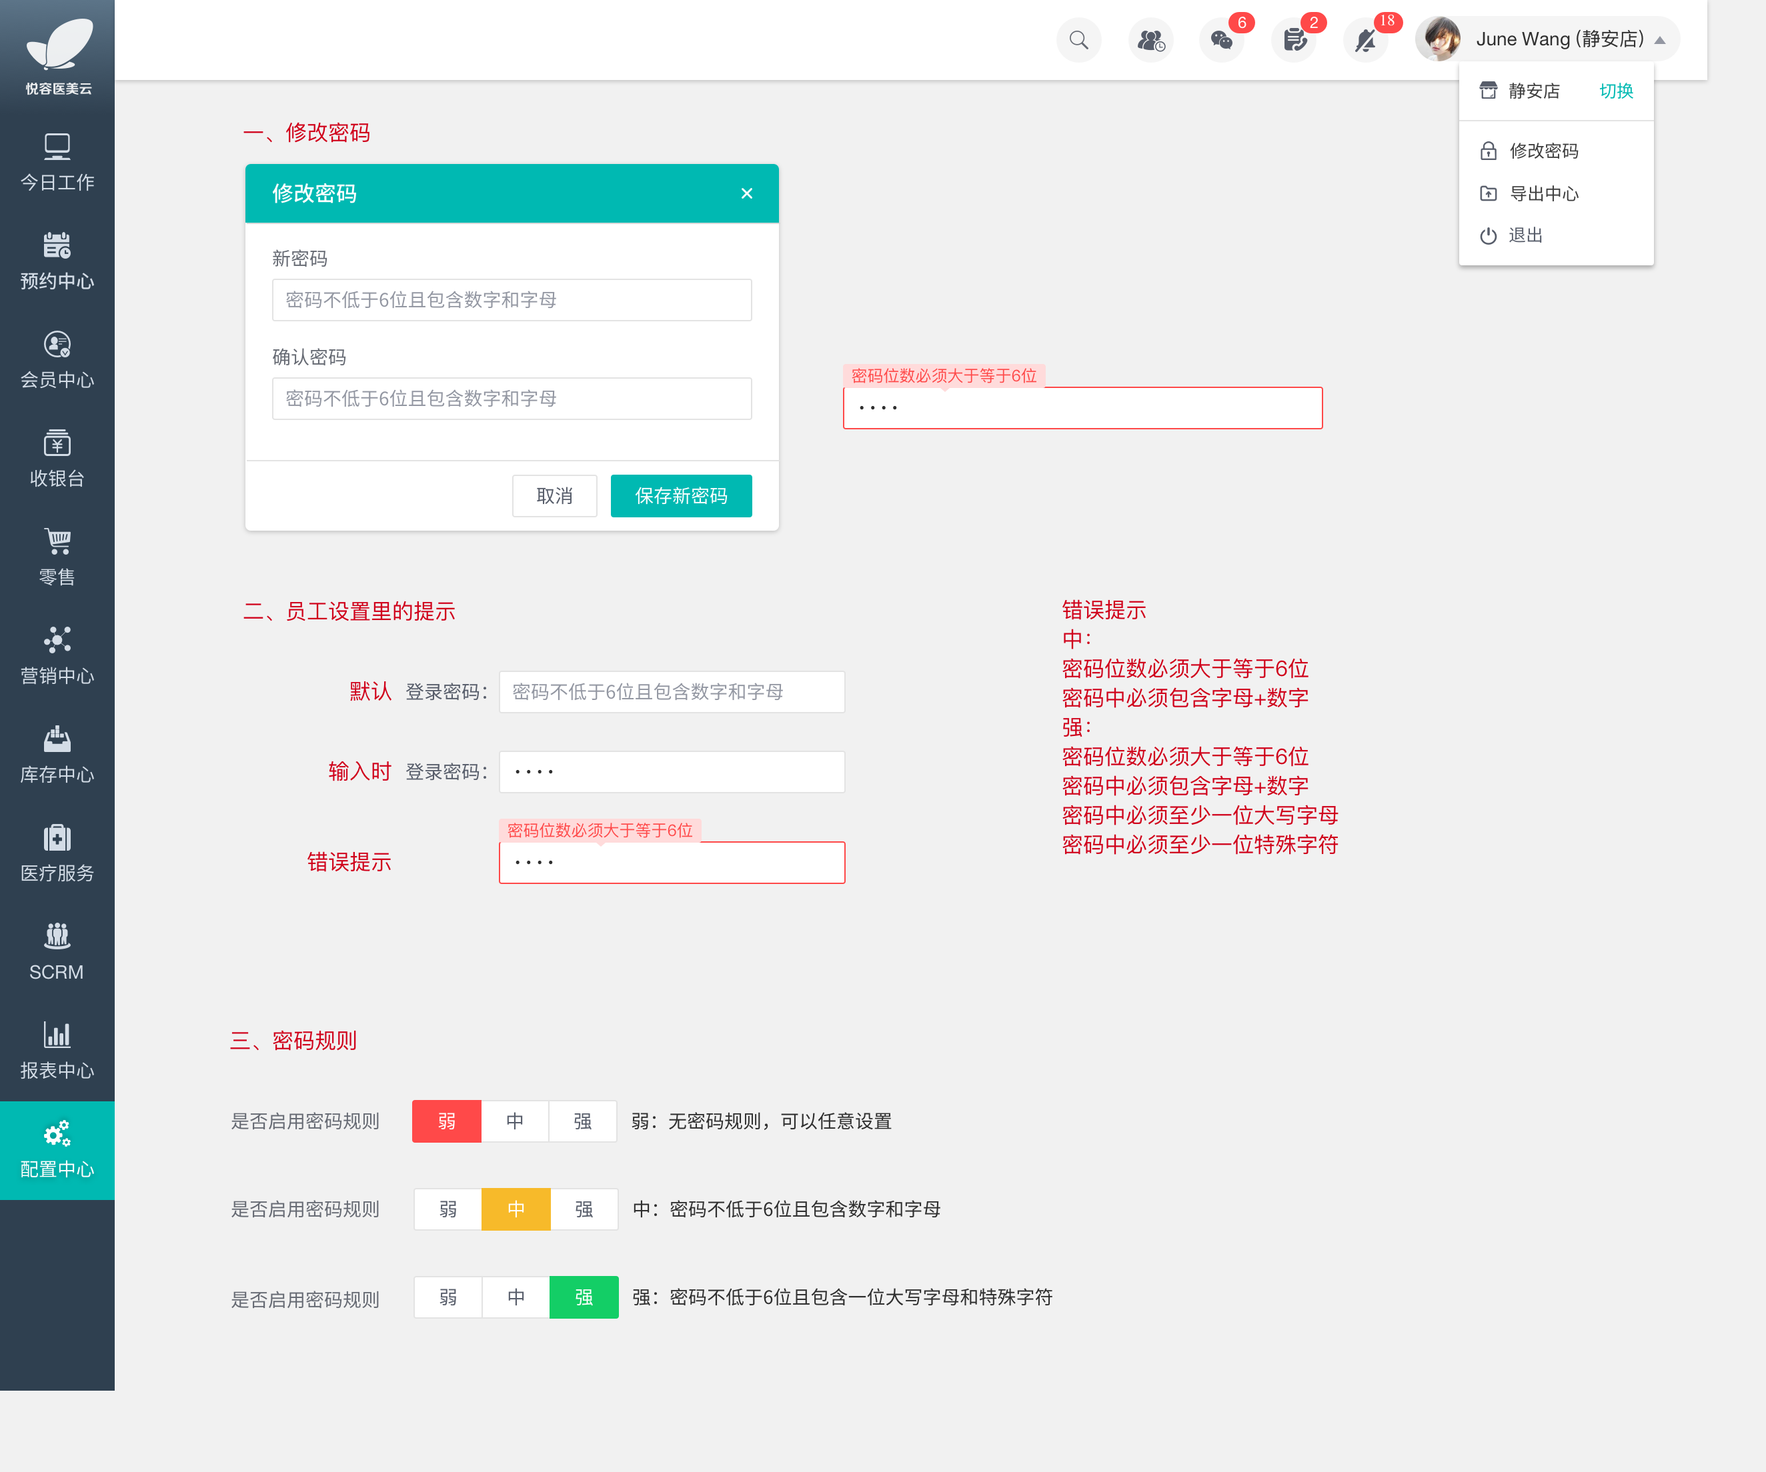Click text 弱：无密码规则，可以任意设置
This screenshot has width=1766, height=1472.
(762, 1121)
